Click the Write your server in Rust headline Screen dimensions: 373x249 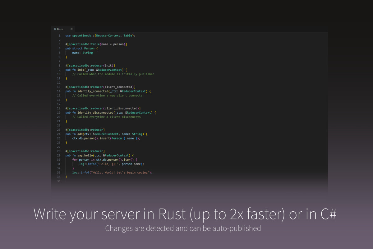[186, 214]
